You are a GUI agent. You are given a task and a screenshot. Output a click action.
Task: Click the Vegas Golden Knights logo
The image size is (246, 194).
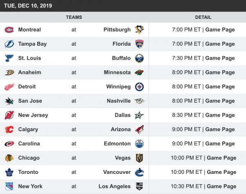pos(139,158)
